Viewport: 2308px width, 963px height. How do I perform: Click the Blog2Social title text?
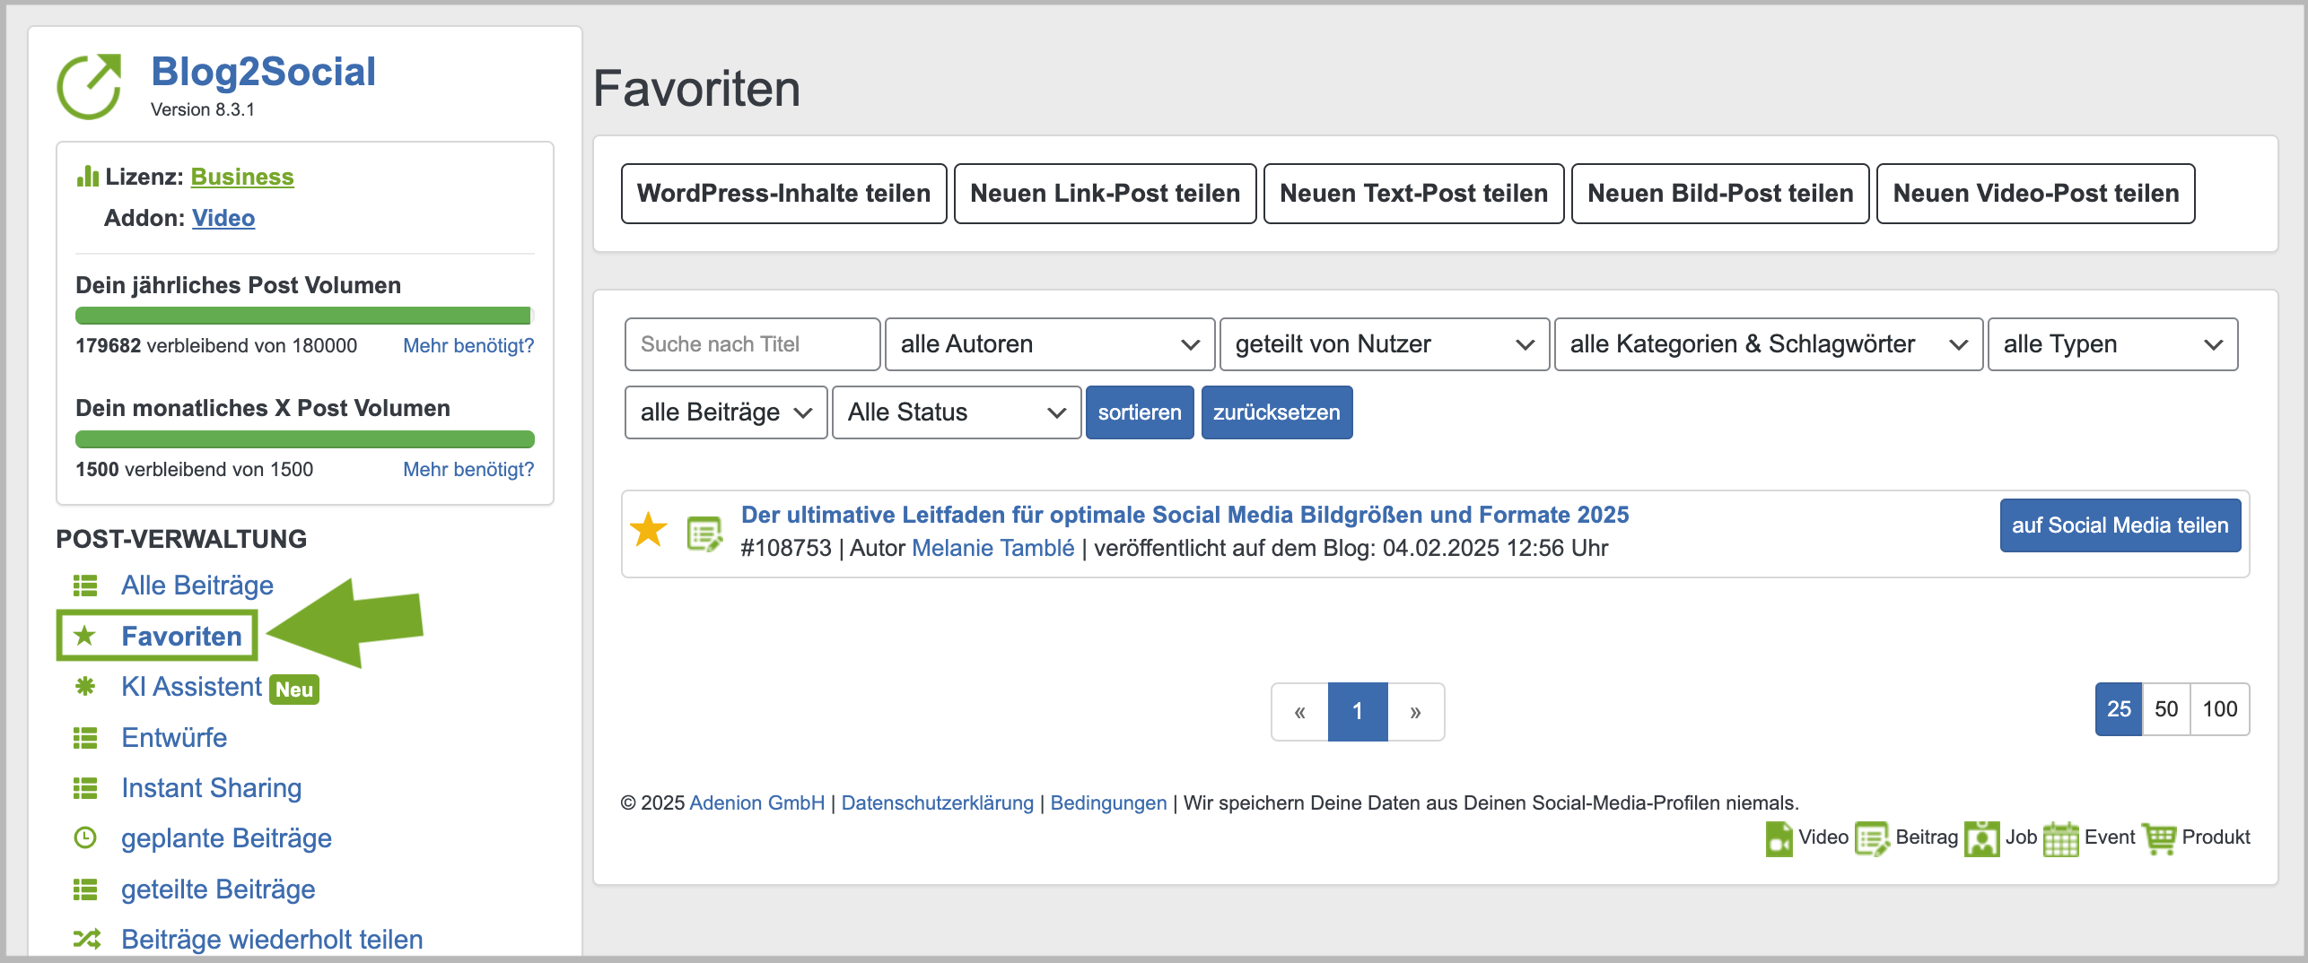tap(263, 72)
